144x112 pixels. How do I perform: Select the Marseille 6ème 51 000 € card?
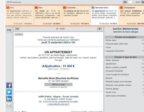point(105,16)
